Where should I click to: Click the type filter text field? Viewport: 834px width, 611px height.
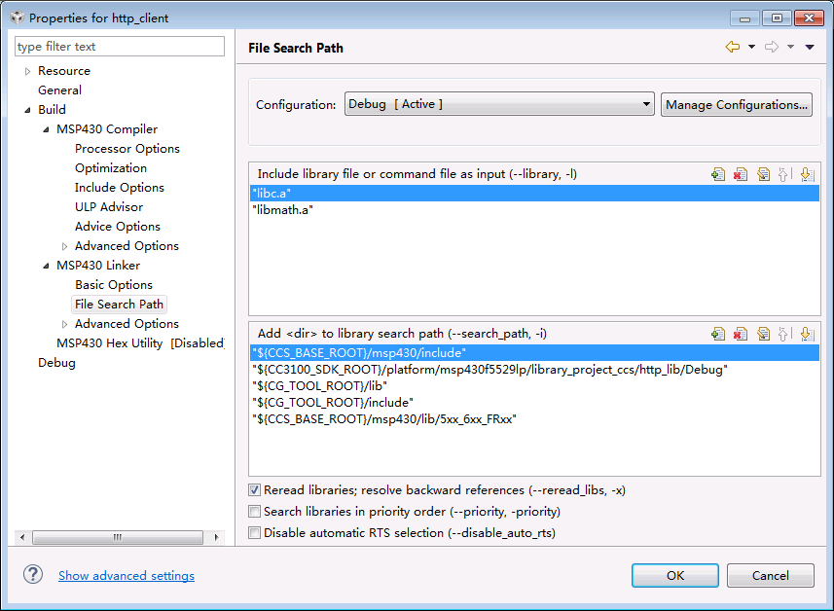(x=120, y=47)
